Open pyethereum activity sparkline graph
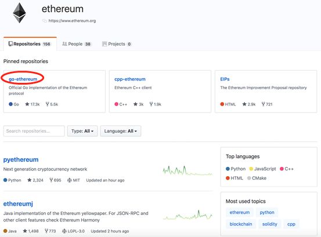The image size is (321, 237). [187, 170]
